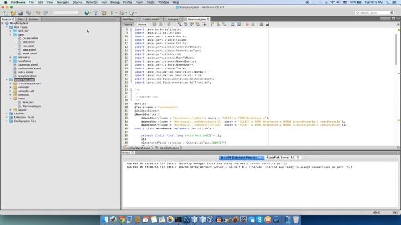Switch to the Files tab
The height and width of the screenshot is (225, 401).
point(21,19)
